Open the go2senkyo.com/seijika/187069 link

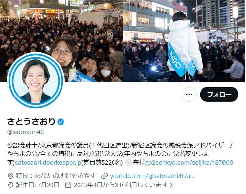(189, 162)
